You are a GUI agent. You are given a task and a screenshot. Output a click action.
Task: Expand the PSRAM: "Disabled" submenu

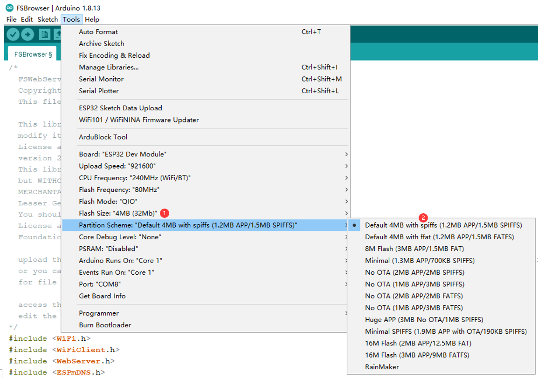(x=205, y=249)
